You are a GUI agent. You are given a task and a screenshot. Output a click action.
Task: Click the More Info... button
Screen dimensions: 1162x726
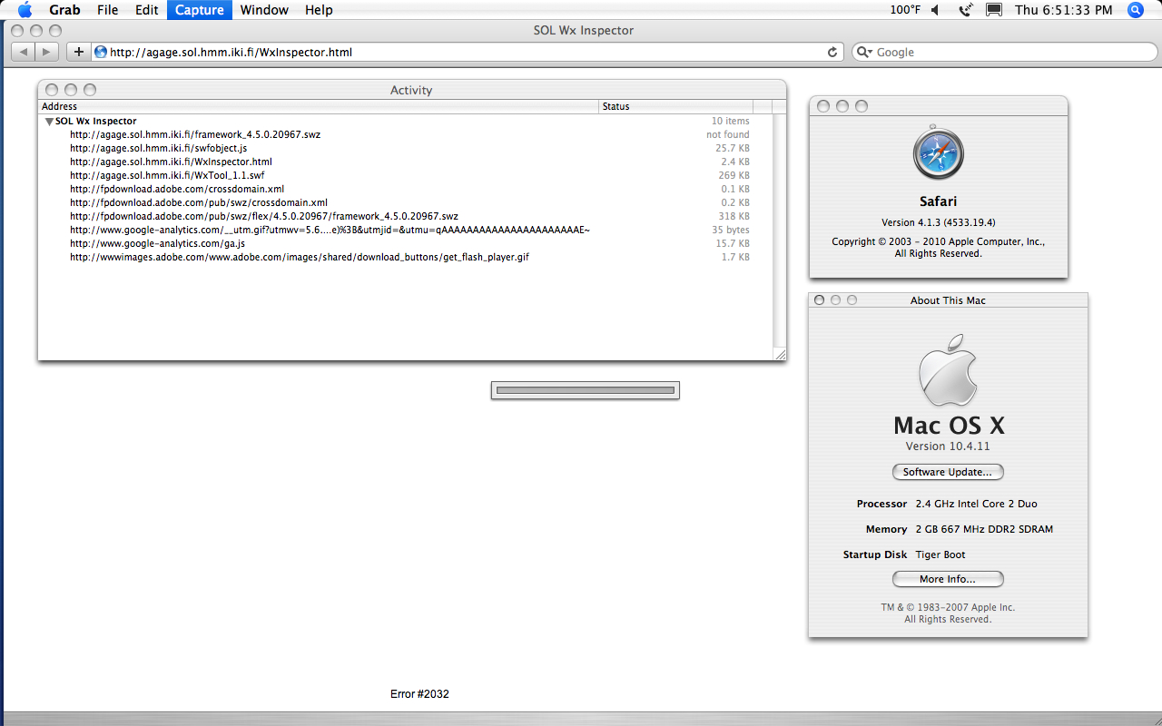tap(948, 579)
